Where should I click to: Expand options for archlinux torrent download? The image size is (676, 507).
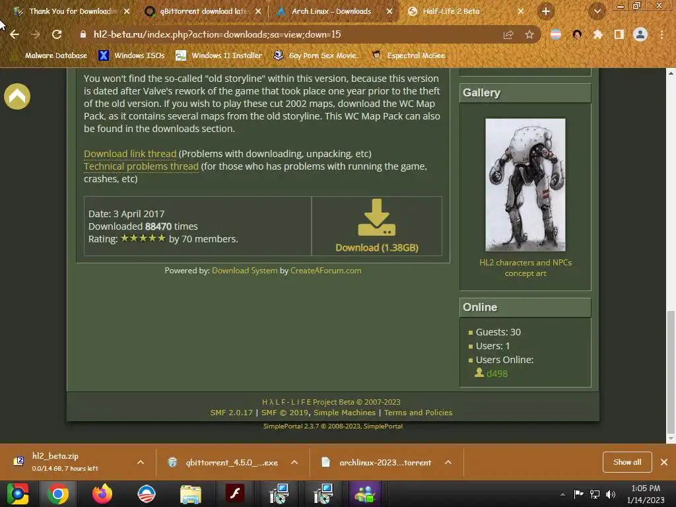point(448,462)
